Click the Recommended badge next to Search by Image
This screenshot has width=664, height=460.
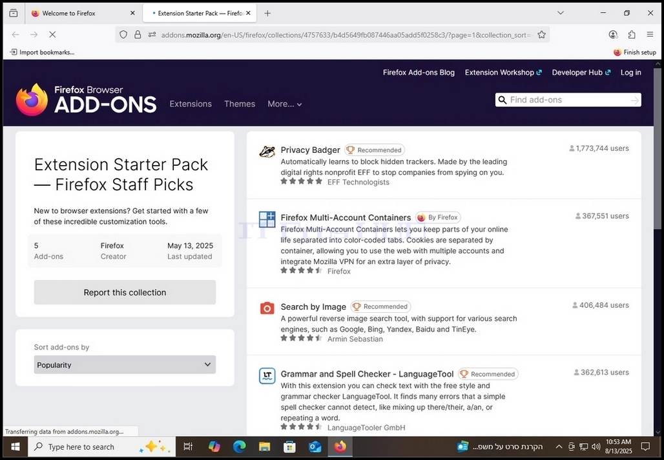pos(380,306)
